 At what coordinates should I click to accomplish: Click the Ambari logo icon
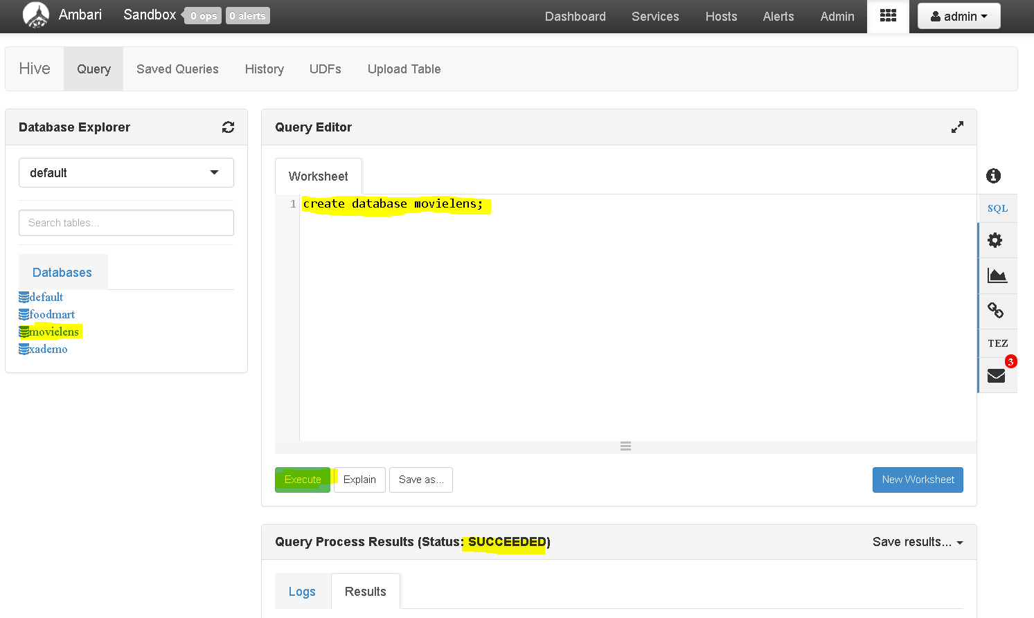[x=36, y=15]
